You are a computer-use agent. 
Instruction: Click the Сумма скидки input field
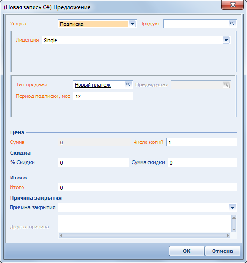(202, 163)
